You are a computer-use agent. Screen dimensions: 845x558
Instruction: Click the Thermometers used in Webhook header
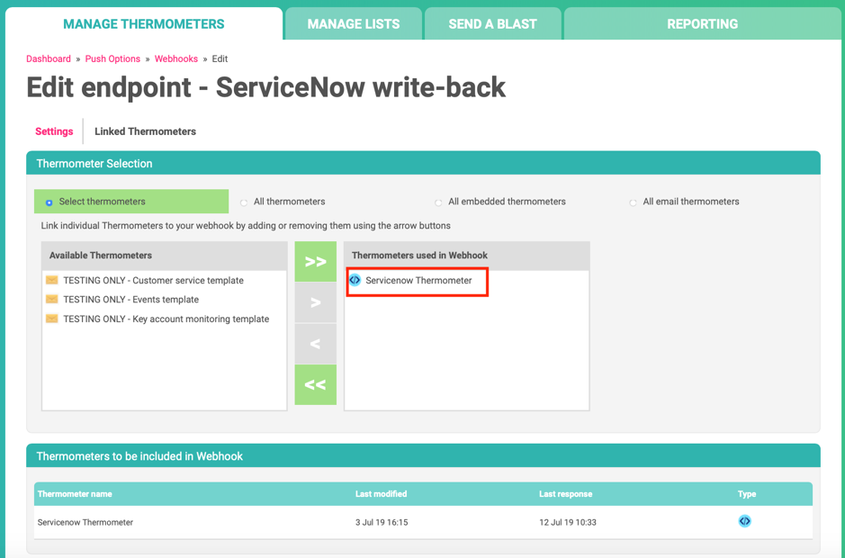coord(467,256)
